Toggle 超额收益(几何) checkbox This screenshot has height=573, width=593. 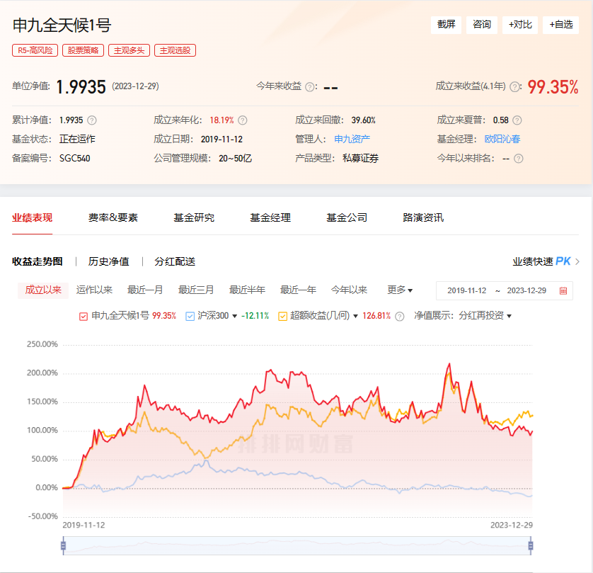coord(282,317)
